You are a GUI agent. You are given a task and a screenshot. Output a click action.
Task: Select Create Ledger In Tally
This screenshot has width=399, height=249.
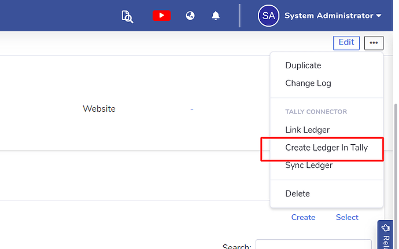pos(327,148)
